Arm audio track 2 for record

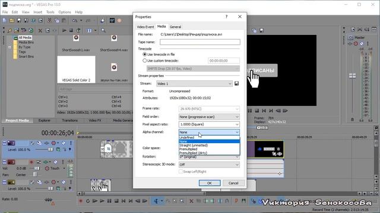coord(31,162)
